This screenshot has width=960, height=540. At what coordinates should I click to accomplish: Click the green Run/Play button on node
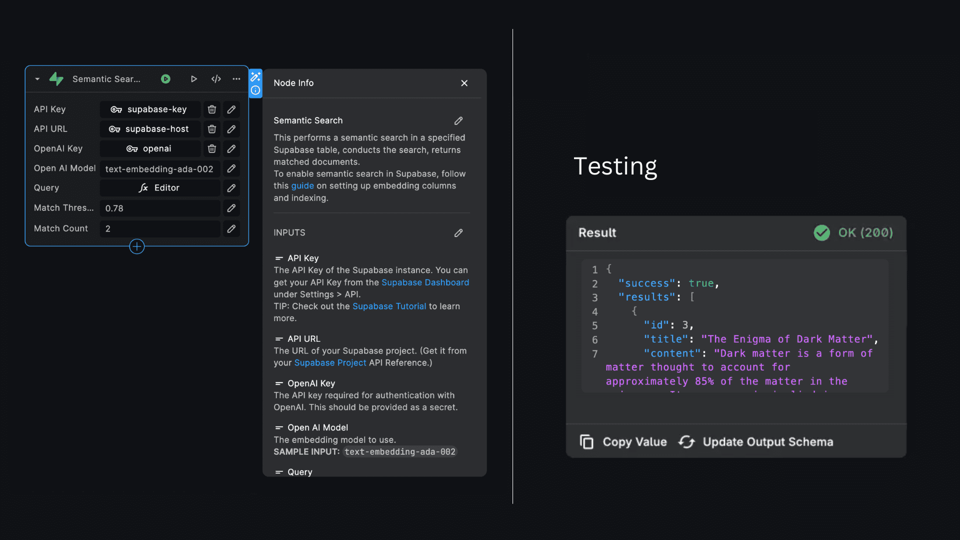pos(165,78)
